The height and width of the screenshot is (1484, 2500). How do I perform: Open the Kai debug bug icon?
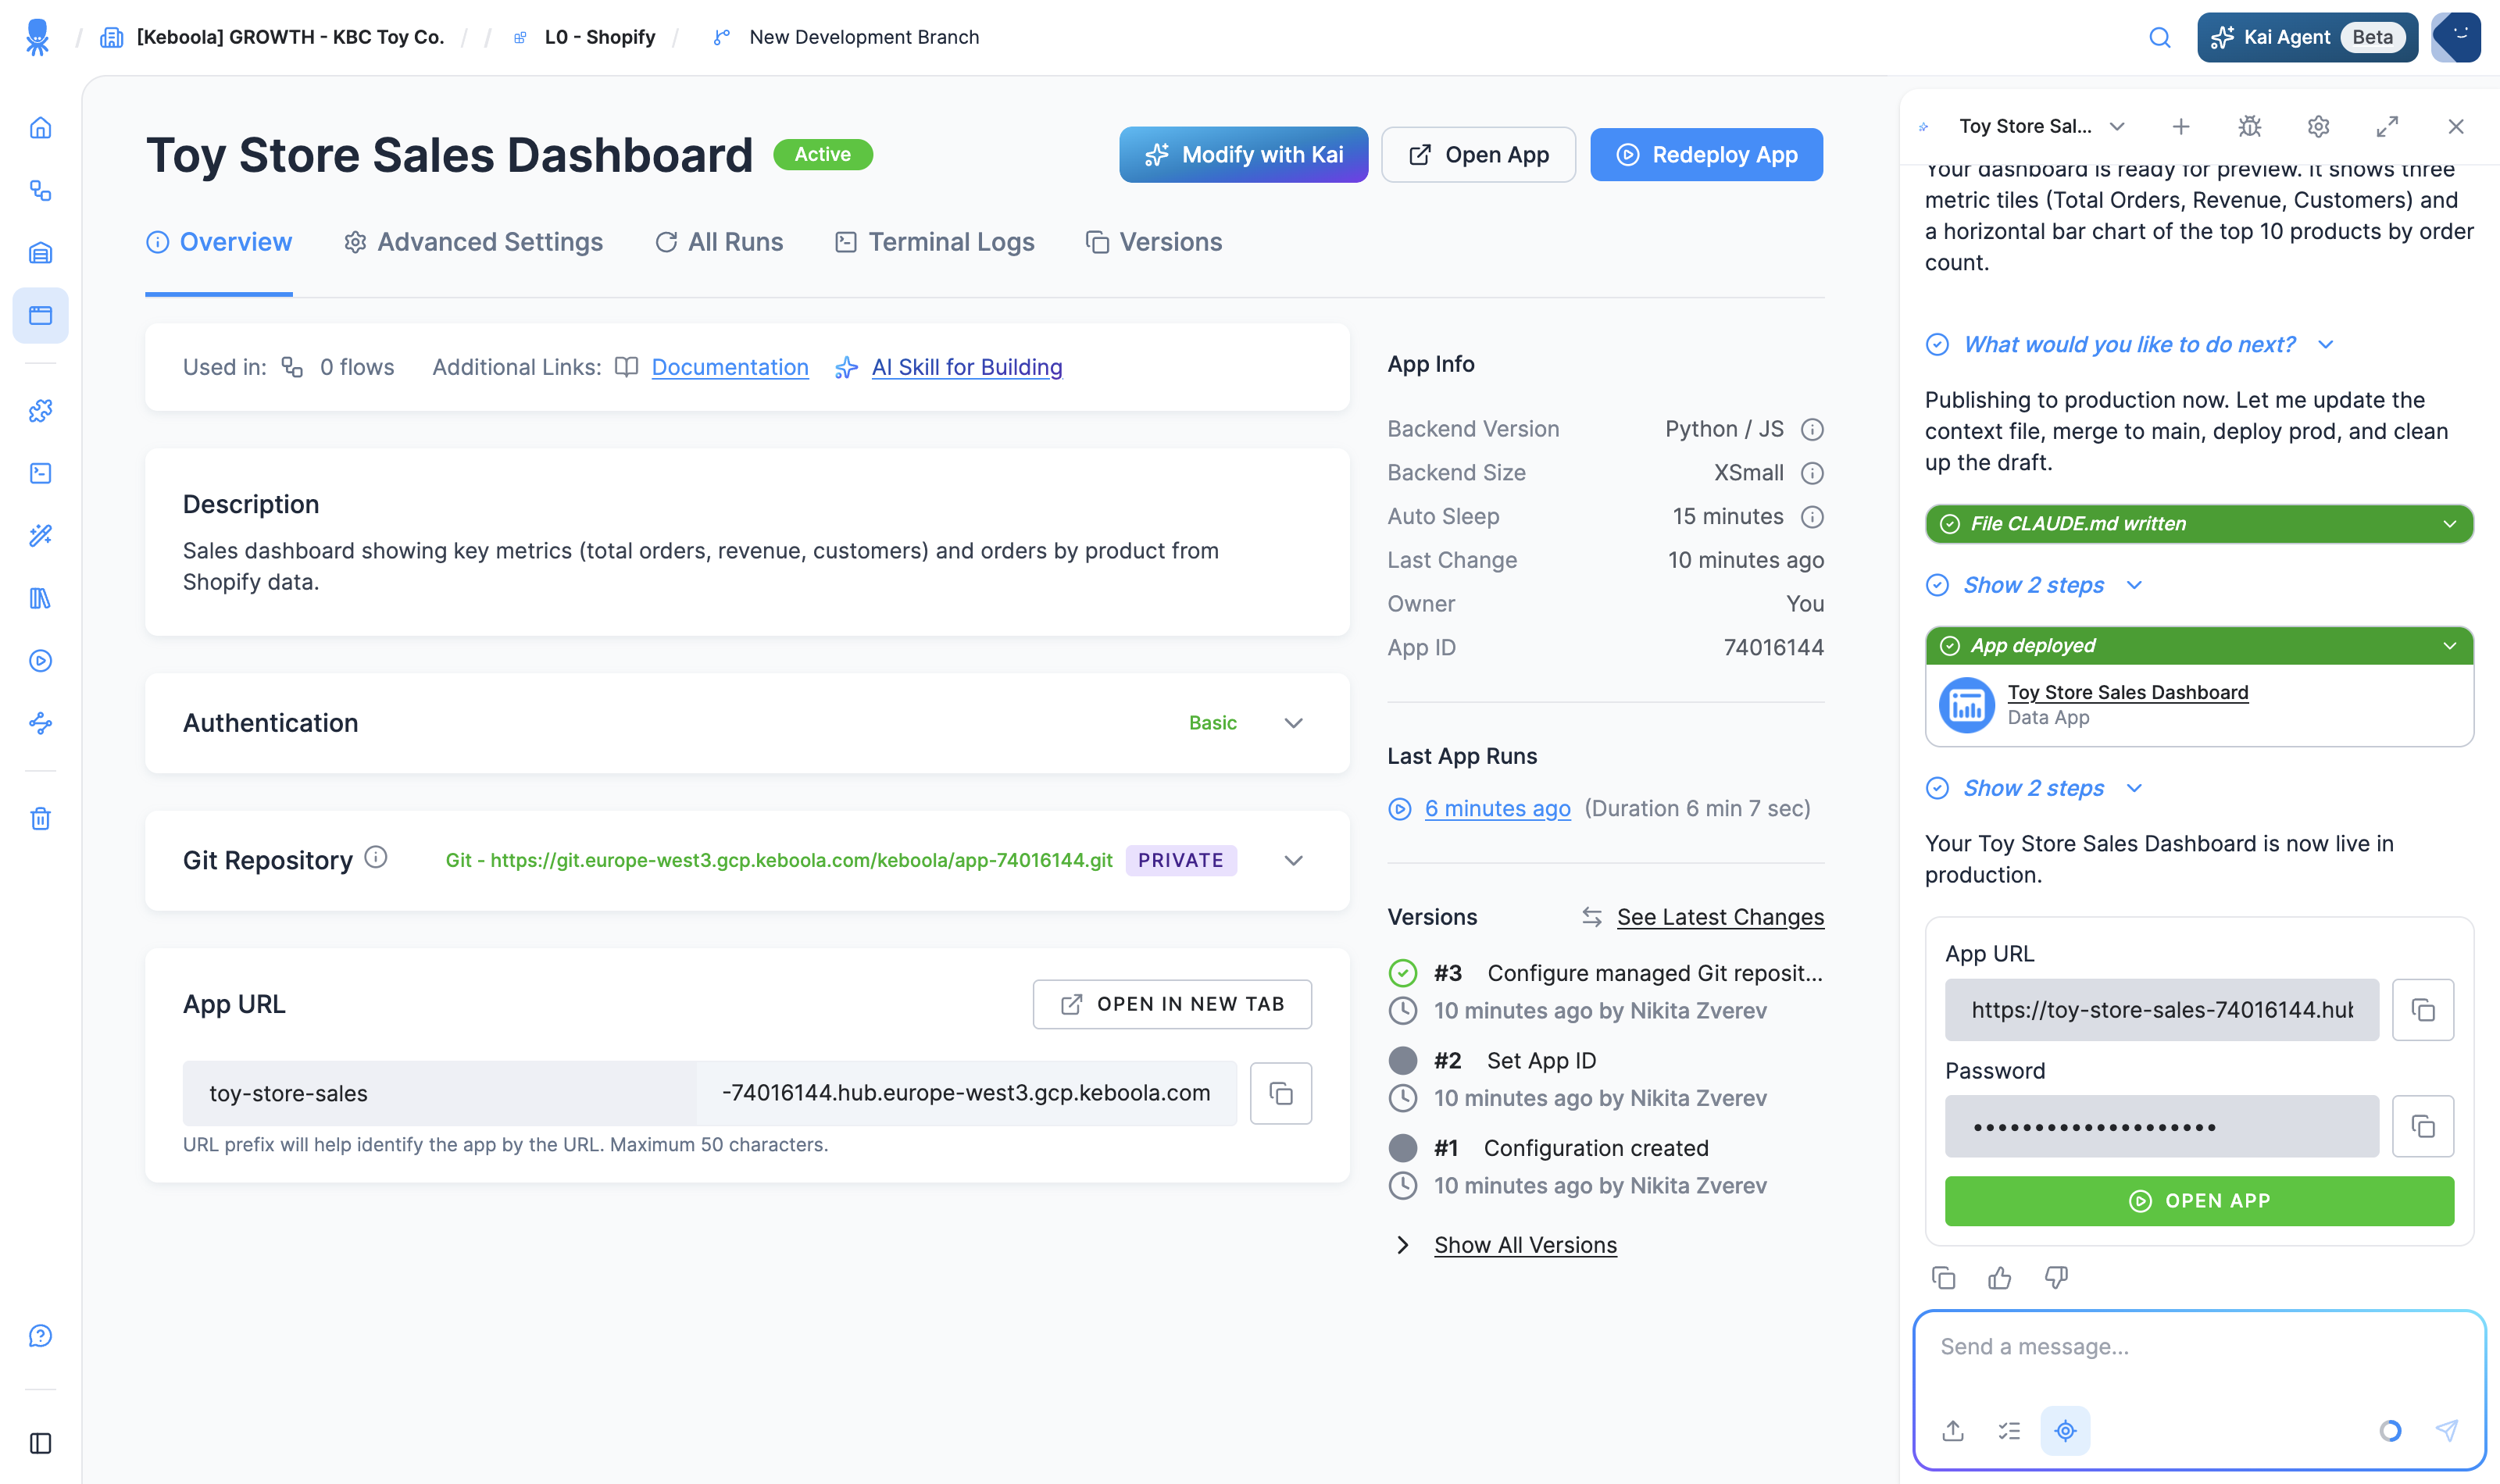pos(2250,126)
